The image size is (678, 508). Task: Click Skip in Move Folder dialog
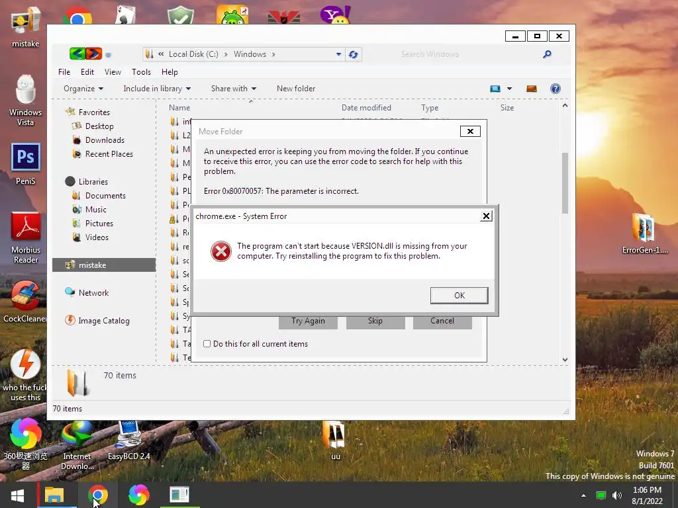pos(375,321)
